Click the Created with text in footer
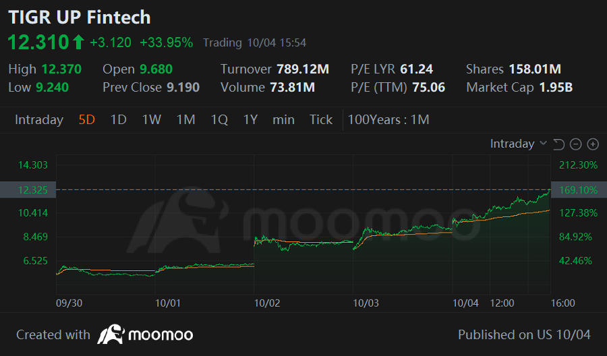 (53, 334)
